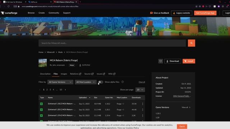Open the options menu for Universal 1.18.2 file
This screenshot has width=230, height=129.
point(143,104)
